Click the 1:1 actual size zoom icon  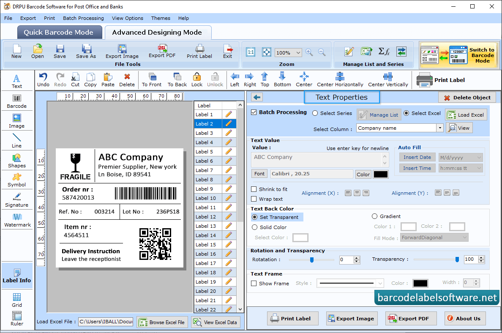(251, 52)
